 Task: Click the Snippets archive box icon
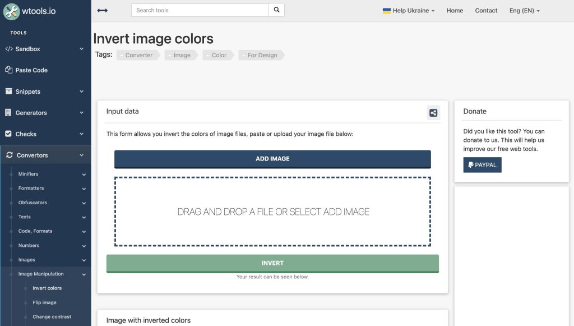click(x=9, y=91)
